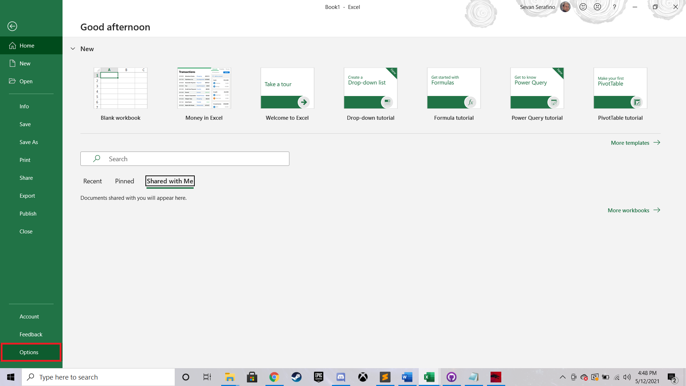Open the Windows Start menu

(x=11, y=377)
